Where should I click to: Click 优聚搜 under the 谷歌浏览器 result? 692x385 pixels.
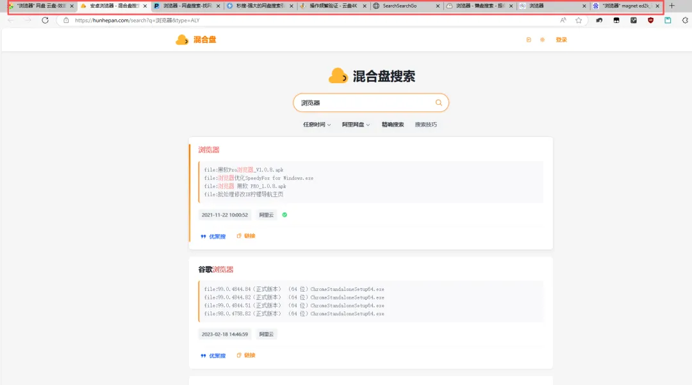213,356
